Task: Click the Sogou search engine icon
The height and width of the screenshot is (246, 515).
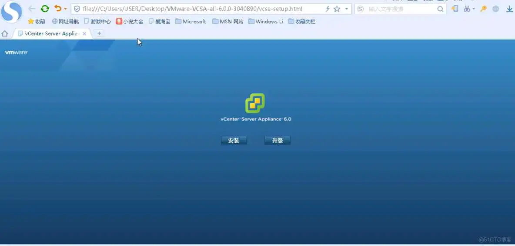Action: pyautogui.click(x=360, y=9)
